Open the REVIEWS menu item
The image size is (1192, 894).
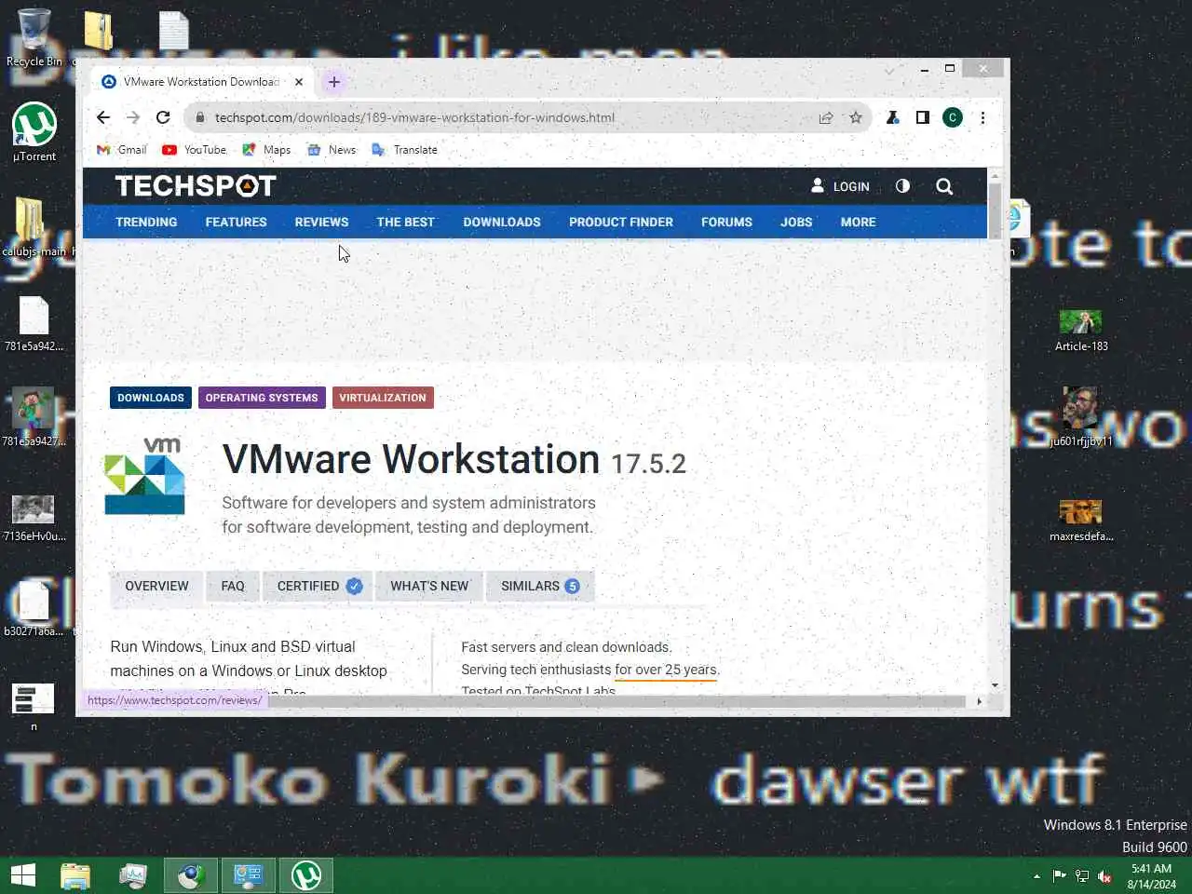[x=321, y=223]
